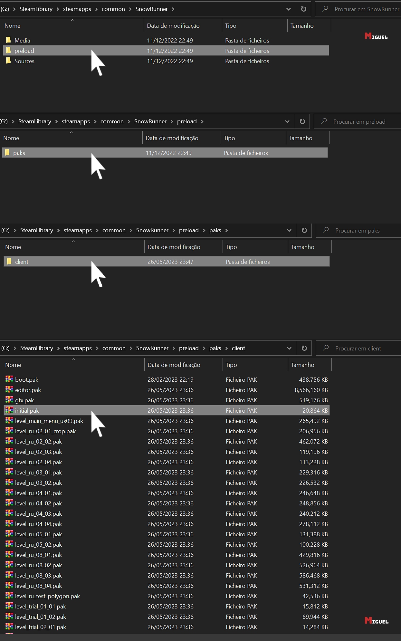The image size is (401, 641).
Task: Select level_ru_08_02.pak file name
Action: 38,565
